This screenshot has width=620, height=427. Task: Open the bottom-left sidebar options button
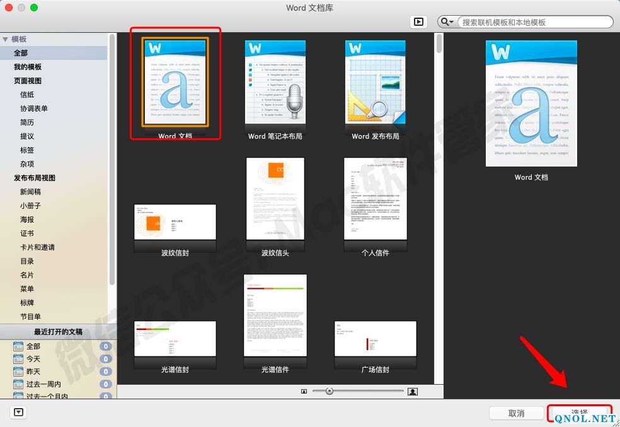pos(18,412)
